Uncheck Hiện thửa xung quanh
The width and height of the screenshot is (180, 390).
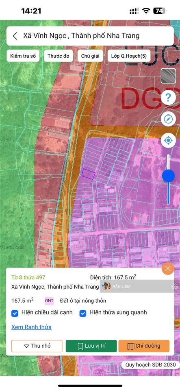coord(83,314)
